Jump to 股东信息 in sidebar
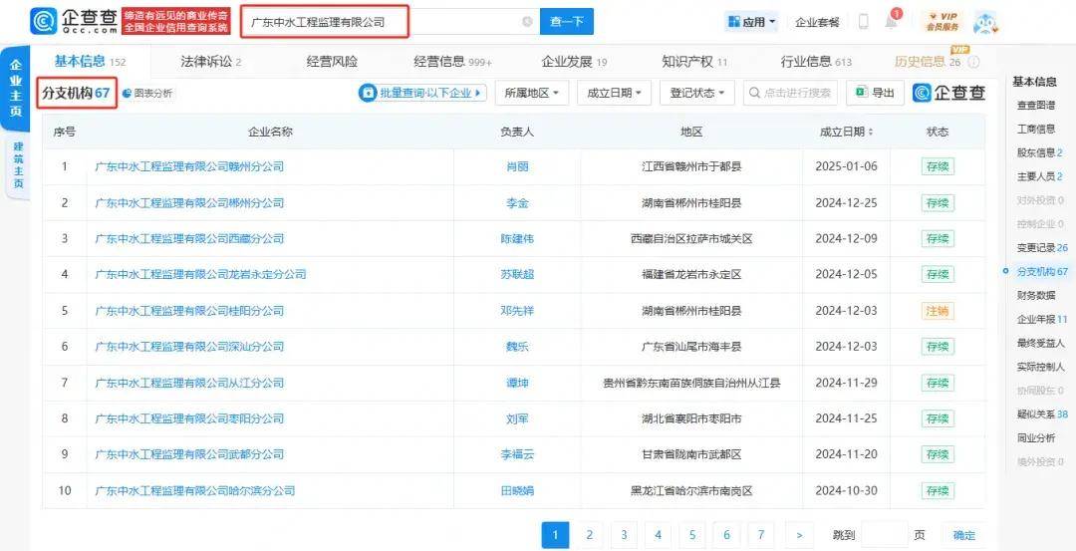Viewport: 1076px width, 551px height. click(1039, 153)
